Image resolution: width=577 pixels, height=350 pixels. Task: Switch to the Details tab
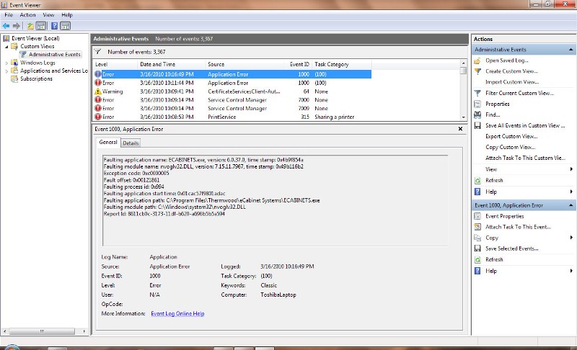point(131,143)
